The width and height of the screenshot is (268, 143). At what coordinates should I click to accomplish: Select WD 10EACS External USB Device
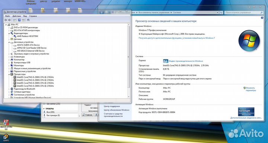pos(31,51)
